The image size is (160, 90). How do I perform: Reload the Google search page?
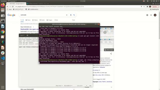point(13,6)
